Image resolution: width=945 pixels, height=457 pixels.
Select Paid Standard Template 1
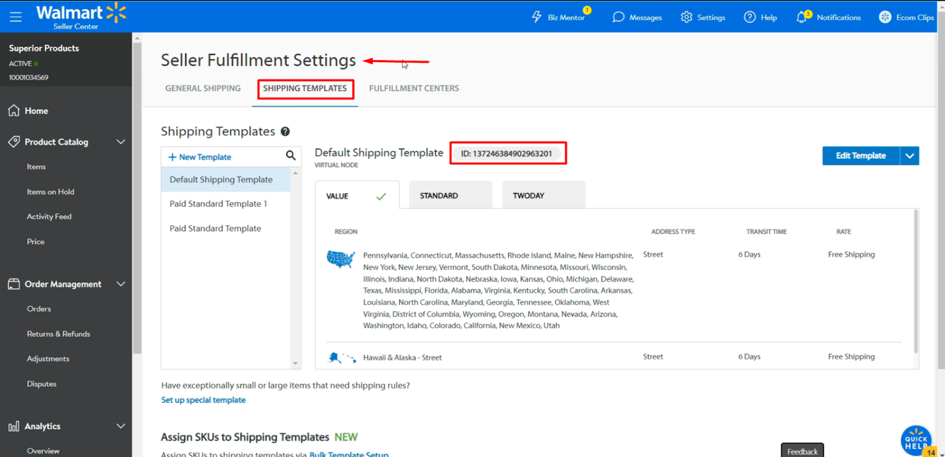pyautogui.click(x=226, y=204)
